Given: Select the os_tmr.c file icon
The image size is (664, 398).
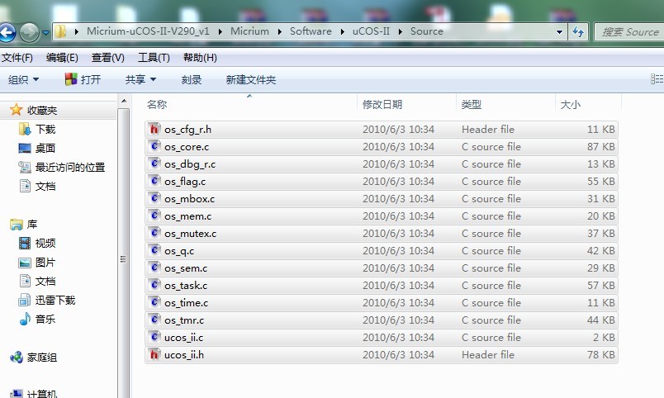Looking at the screenshot, I should tap(154, 320).
